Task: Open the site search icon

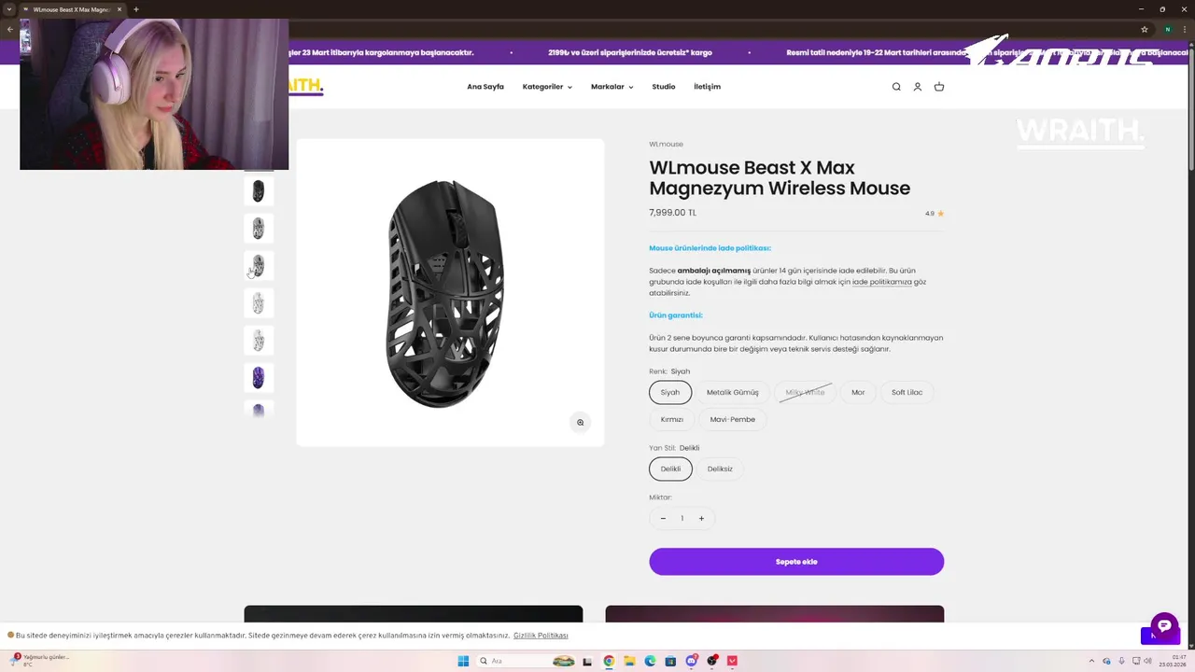Action: coord(896,87)
